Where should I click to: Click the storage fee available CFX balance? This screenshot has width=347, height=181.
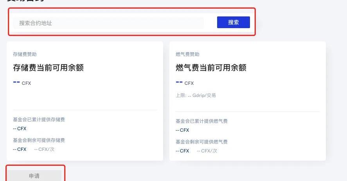[x=22, y=82]
